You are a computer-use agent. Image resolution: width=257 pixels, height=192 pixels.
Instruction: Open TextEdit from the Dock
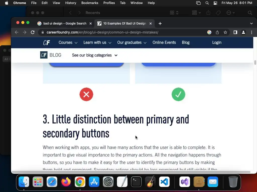122,181
